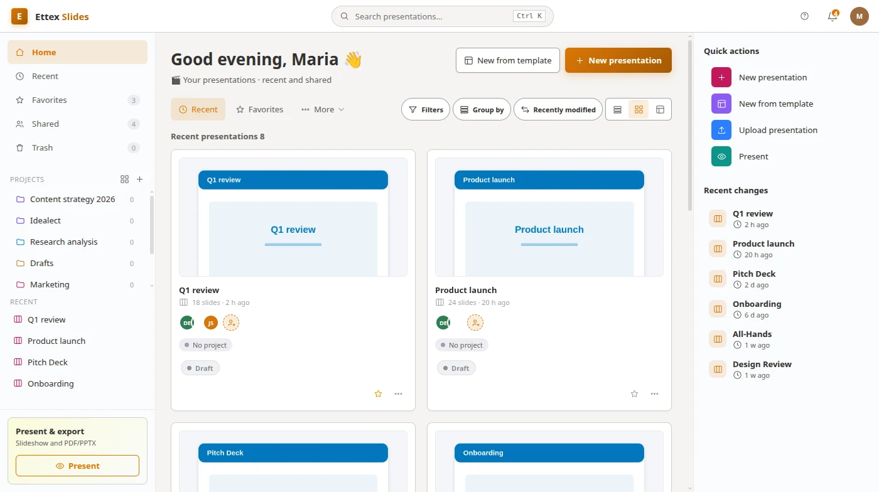Image resolution: width=879 pixels, height=492 pixels.
Task: Change the Recently modified sort order
Action: click(x=558, y=109)
